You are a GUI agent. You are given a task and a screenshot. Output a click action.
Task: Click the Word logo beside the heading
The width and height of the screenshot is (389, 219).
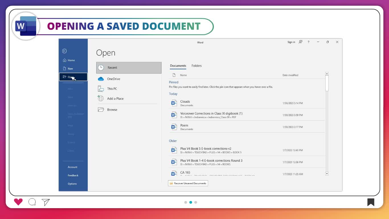[x=26, y=26]
